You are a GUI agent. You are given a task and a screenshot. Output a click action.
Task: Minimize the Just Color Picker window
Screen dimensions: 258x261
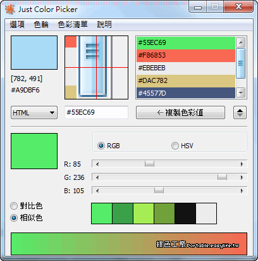click(198, 7)
